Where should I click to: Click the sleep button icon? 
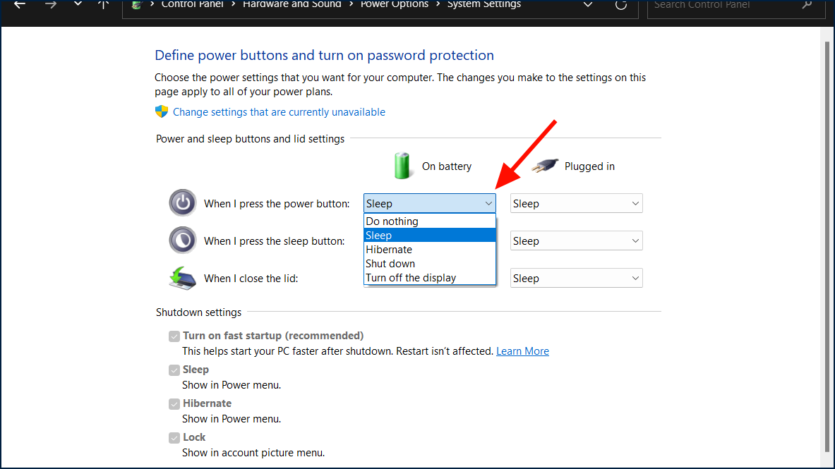pyautogui.click(x=182, y=240)
